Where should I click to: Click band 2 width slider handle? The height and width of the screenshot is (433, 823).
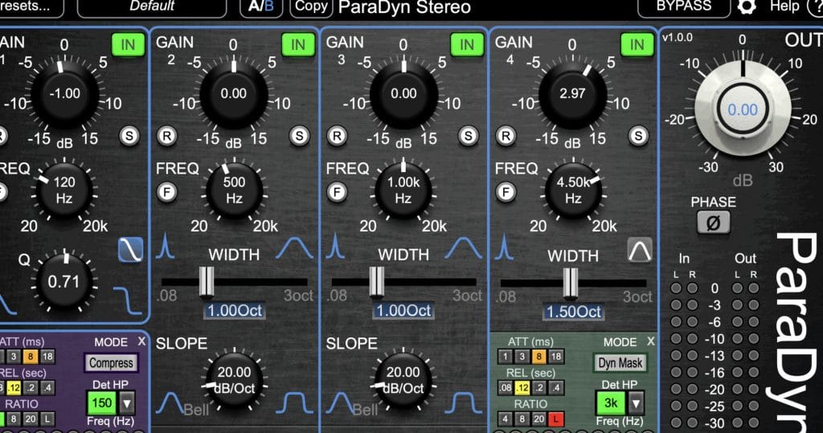click(x=207, y=283)
